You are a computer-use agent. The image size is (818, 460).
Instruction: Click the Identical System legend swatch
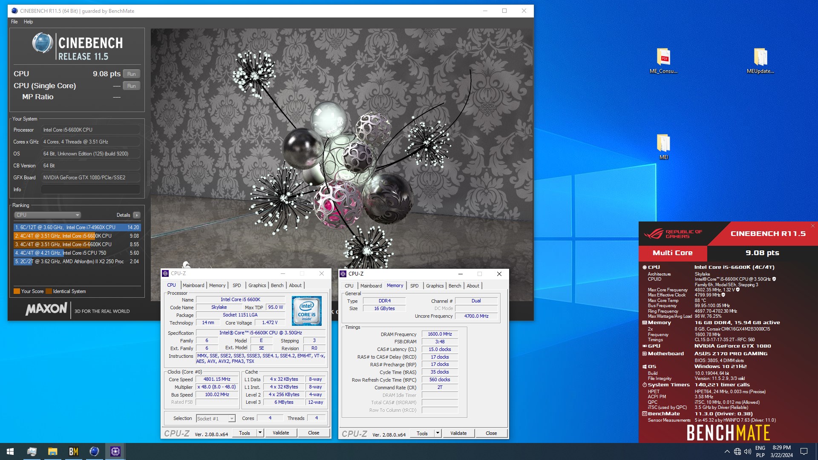(x=49, y=291)
